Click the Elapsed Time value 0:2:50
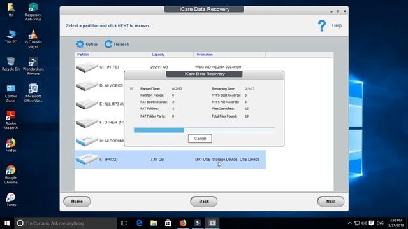This screenshot has height=229, width=408. (x=177, y=89)
